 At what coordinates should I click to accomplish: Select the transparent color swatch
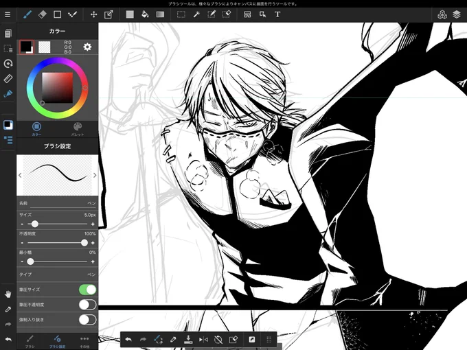pos(45,47)
